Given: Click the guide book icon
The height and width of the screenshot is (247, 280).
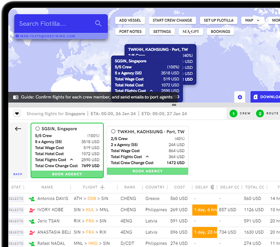Looking at the screenshot, I should pos(16,97).
